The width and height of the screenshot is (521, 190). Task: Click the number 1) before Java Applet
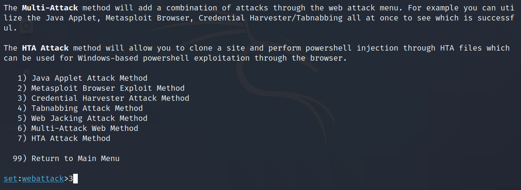point(22,78)
